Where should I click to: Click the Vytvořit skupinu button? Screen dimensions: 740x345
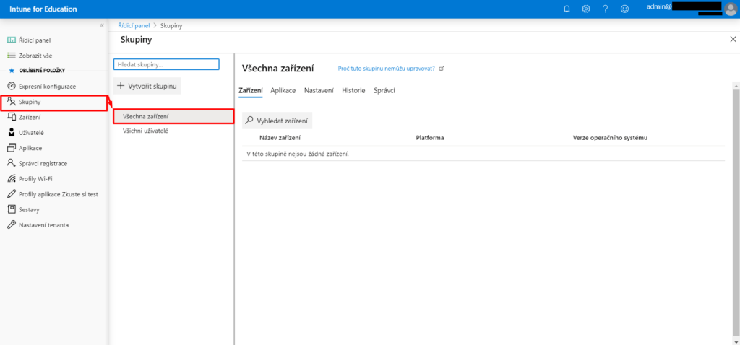(x=147, y=86)
